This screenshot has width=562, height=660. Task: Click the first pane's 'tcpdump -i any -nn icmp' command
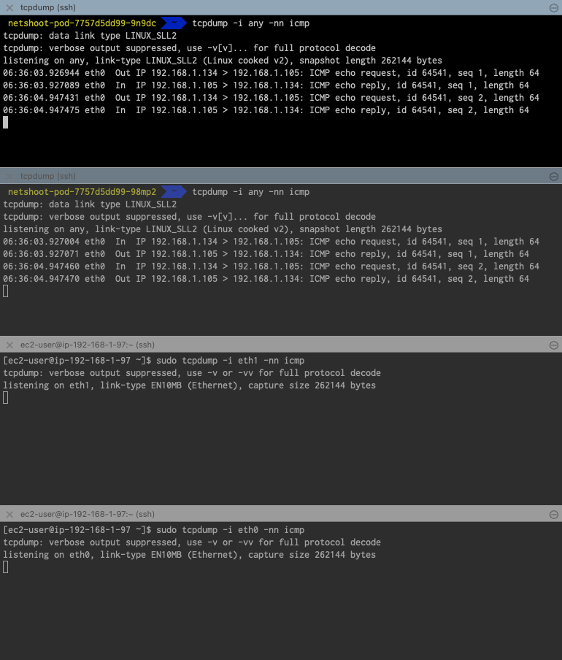pos(251,23)
